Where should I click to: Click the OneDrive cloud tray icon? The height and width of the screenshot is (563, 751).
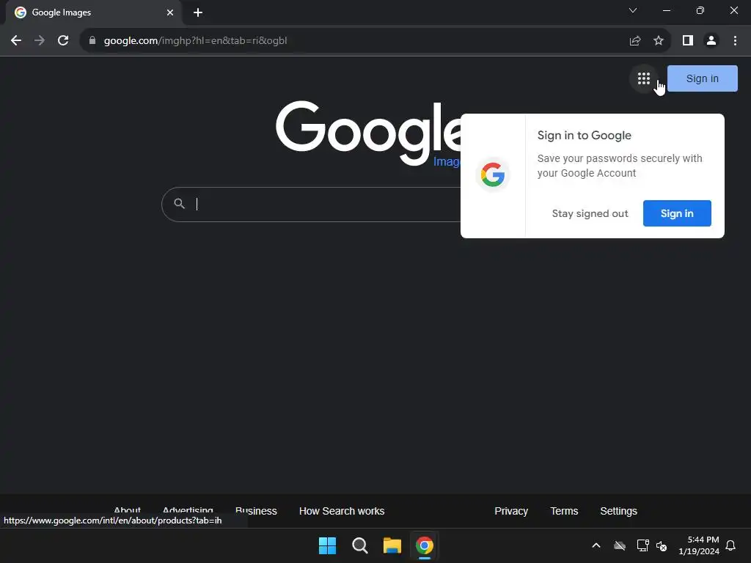[620, 545]
